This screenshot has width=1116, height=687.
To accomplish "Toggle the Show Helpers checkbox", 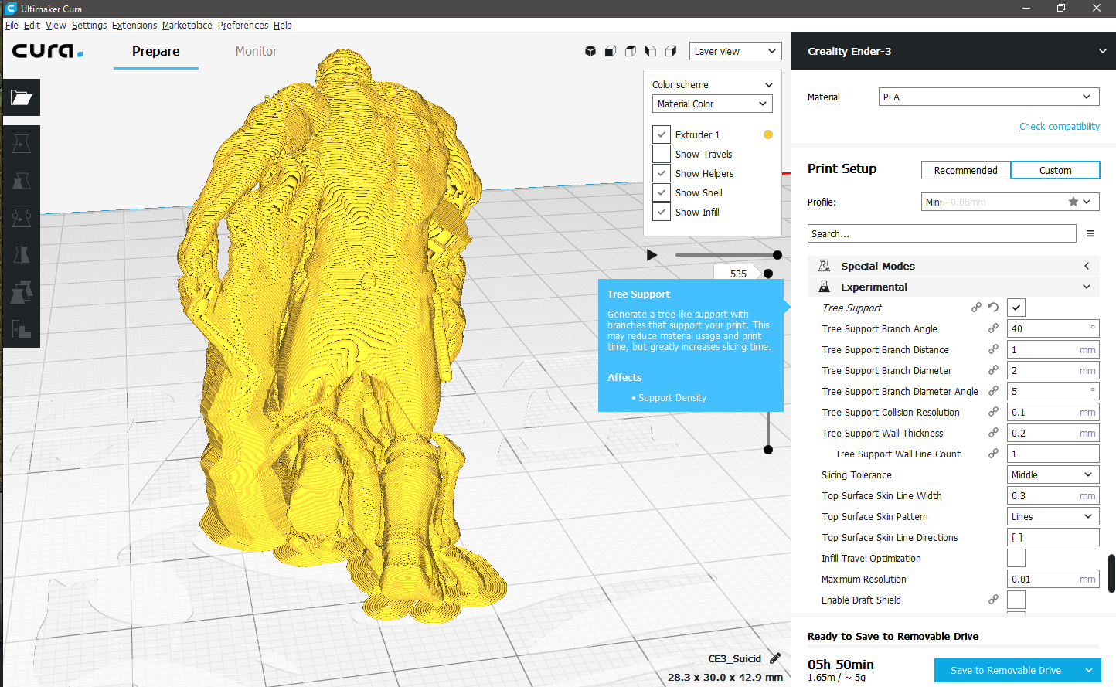I will point(662,173).
